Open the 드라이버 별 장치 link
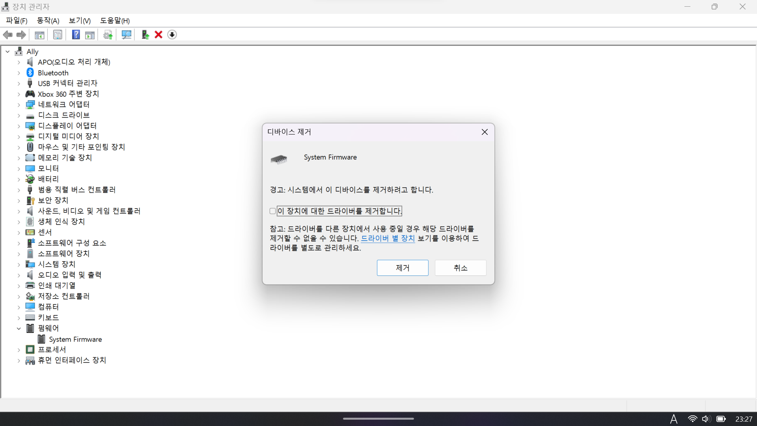The image size is (757, 426). pyautogui.click(x=388, y=238)
